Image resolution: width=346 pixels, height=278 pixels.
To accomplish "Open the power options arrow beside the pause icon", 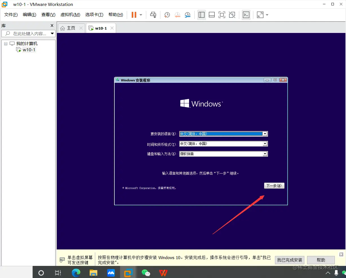I will [141, 15].
